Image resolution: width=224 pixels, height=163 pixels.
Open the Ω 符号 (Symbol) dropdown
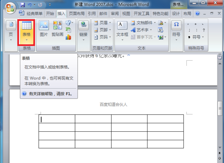tap(176, 31)
